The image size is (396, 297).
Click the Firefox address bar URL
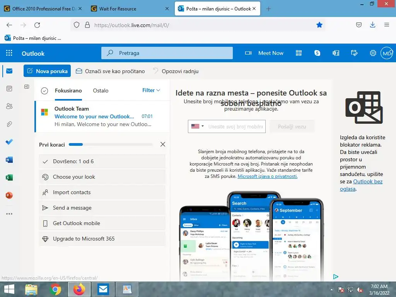[131, 25]
